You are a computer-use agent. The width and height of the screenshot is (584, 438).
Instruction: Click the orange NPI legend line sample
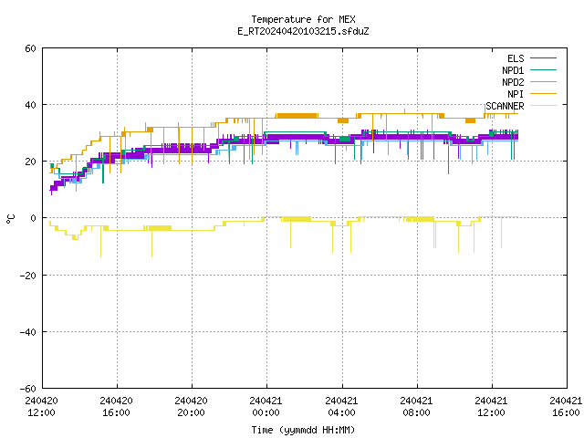click(543, 93)
